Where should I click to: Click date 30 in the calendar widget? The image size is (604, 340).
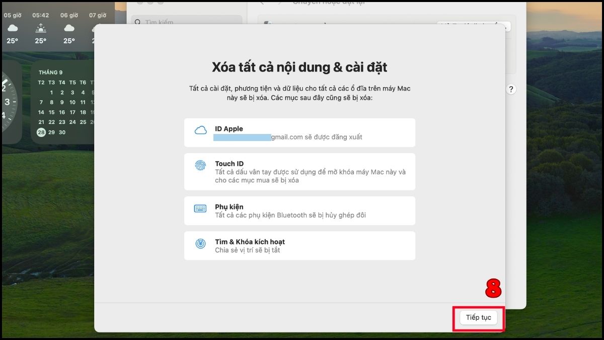click(x=62, y=132)
